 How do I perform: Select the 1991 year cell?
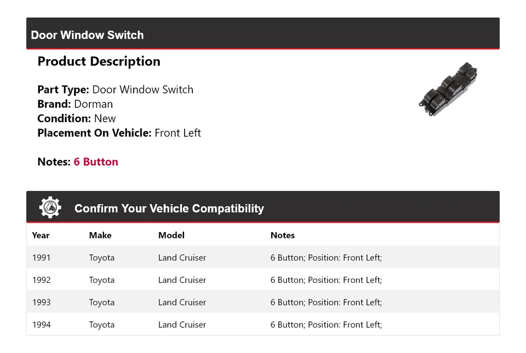coord(41,258)
